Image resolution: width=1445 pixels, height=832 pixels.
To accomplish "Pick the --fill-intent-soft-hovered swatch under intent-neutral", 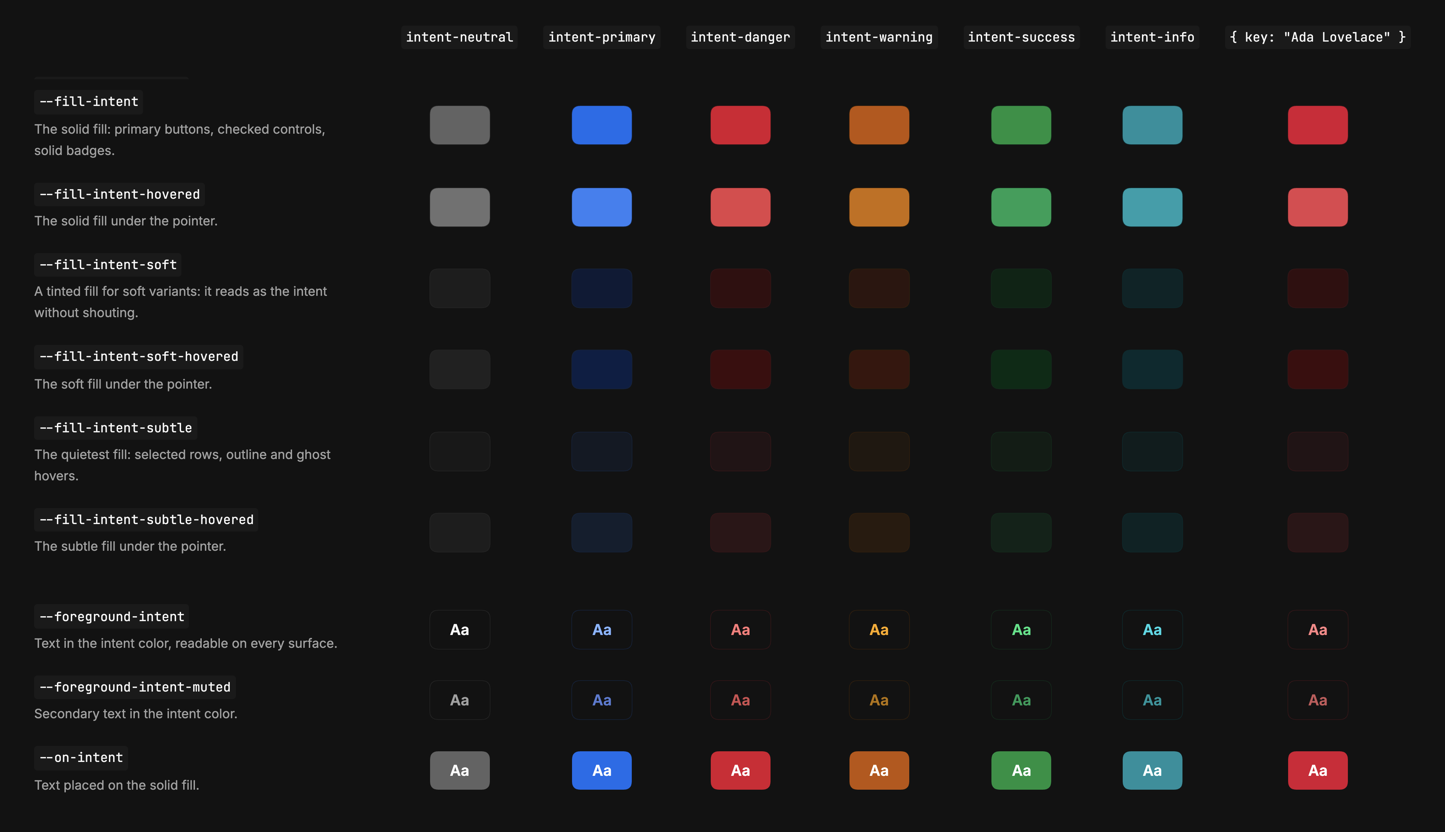I will click(460, 370).
